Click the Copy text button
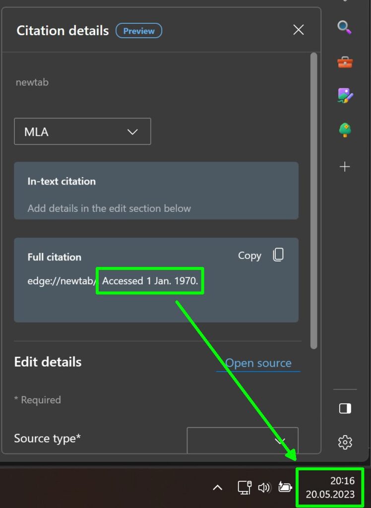Screen dimensions: 371x508 click(x=249, y=255)
